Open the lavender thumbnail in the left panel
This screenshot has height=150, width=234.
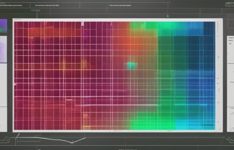tap(3, 49)
